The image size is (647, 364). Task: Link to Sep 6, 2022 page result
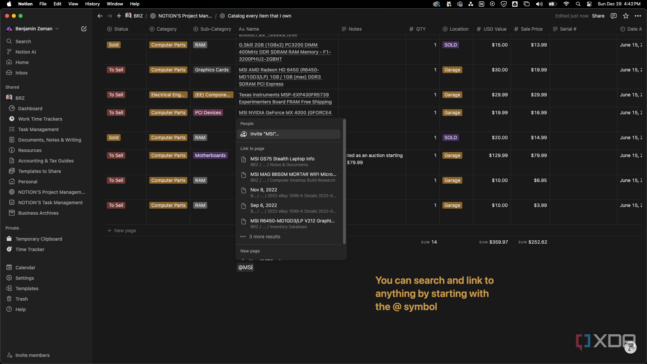[x=289, y=208]
